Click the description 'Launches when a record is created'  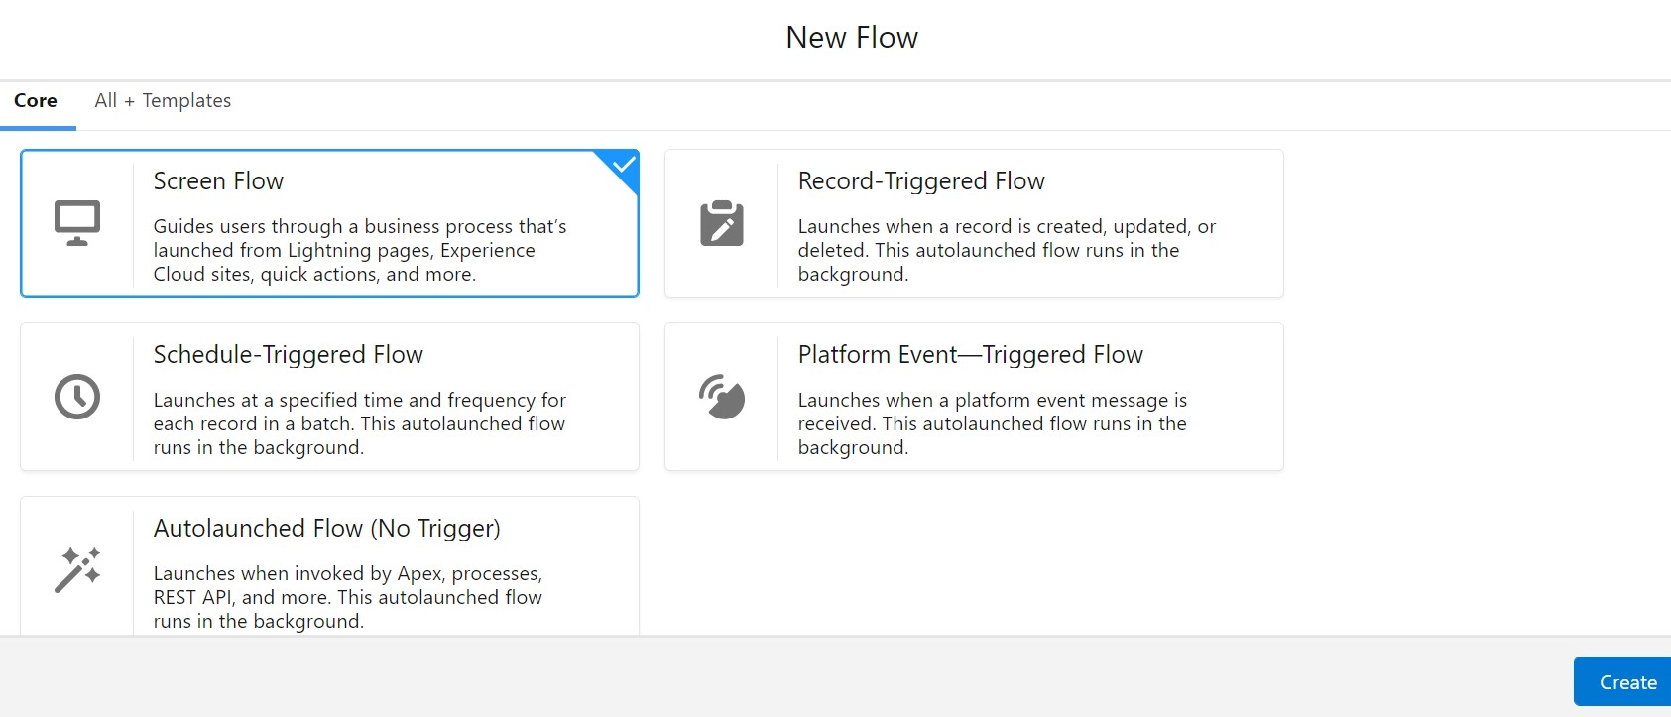[x=1007, y=251]
